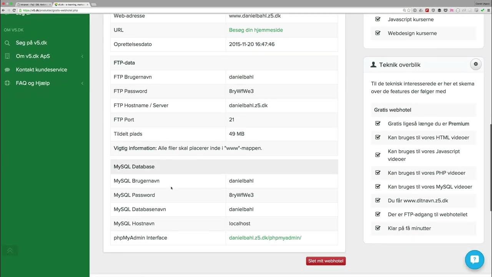Click the green checkmark extension icon
Viewport: 492px width, 277px height.
point(482,10)
